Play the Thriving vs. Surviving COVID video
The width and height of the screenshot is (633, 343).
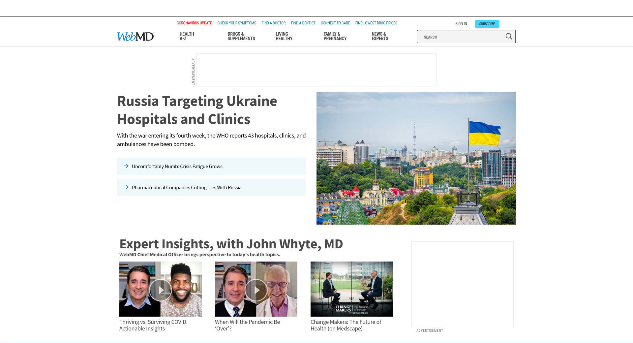pos(161,290)
